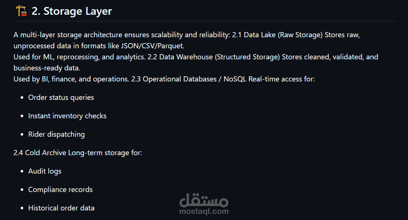Click the 'Order status queries' list item

pyautogui.click(x=61, y=97)
